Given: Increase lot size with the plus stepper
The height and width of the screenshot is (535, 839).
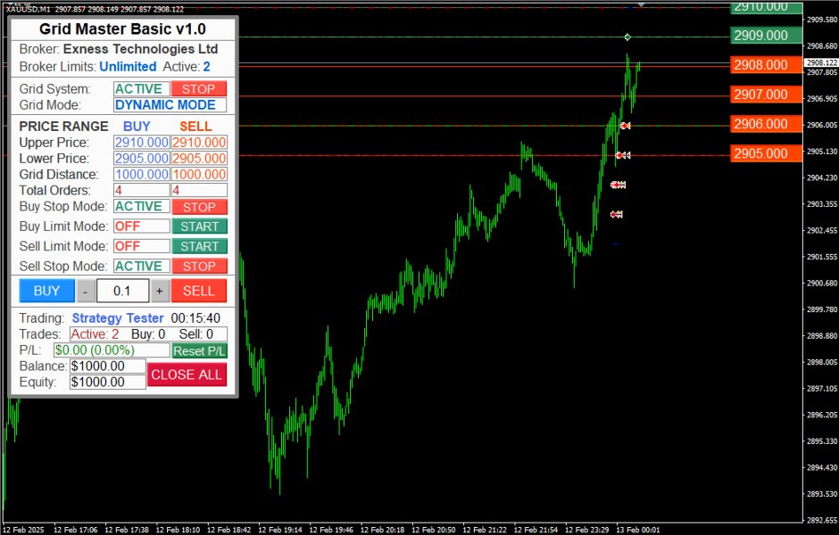Looking at the screenshot, I should pyautogui.click(x=161, y=290).
